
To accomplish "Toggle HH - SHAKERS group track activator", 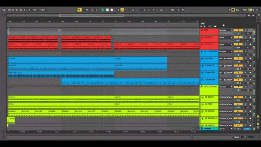I will pos(238,51).
